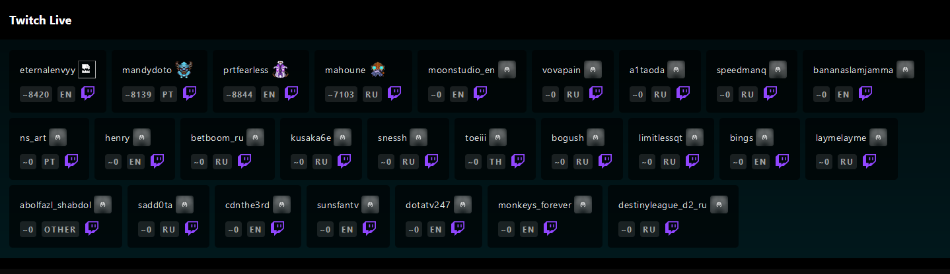The height and width of the screenshot is (274, 950).
Task: Click the ~8420 viewer count badge
Action: (36, 95)
